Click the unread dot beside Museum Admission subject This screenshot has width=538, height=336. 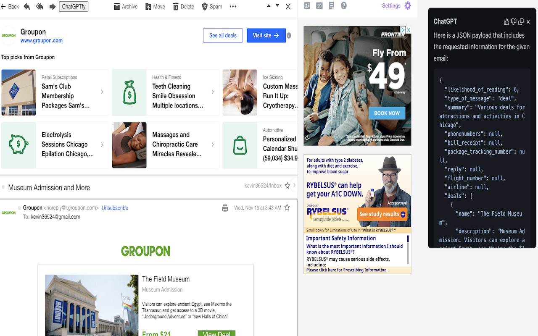(x=3, y=187)
